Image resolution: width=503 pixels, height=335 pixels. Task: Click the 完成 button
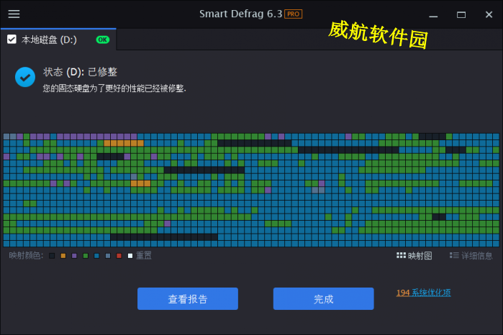tap(323, 298)
